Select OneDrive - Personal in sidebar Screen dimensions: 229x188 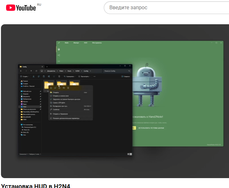coord(27,86)
